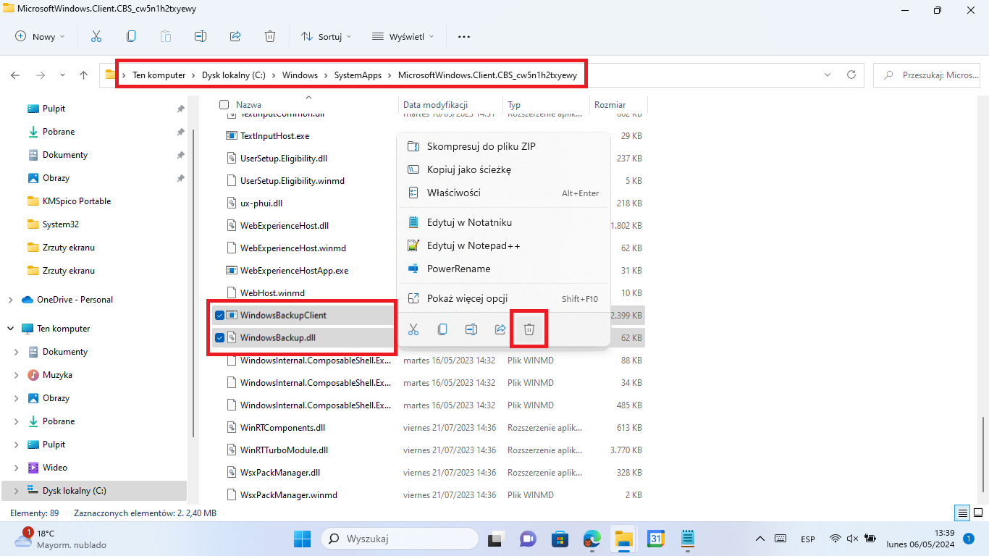Uncheck the WindowsBackupClient file checkbox
The height and width of the screenshot is (556, 989).
pyautogui.click(x=219, y=315)
